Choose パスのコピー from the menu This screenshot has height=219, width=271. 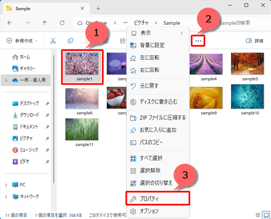pos(158,143)
